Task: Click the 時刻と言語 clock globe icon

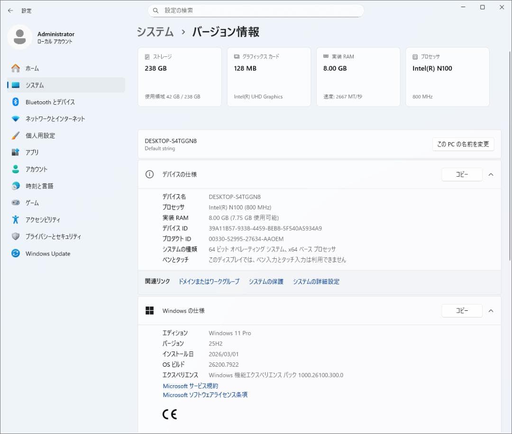Action: tap(15, 186)
